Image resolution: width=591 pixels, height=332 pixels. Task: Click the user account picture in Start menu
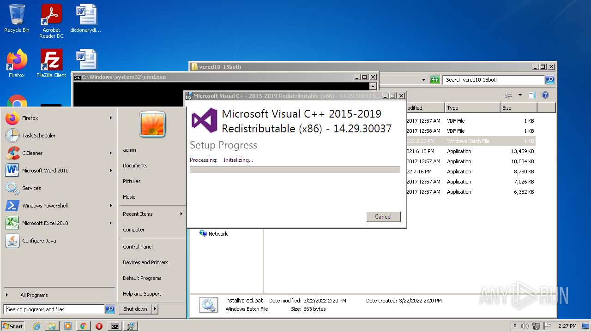tap(152, 124)
